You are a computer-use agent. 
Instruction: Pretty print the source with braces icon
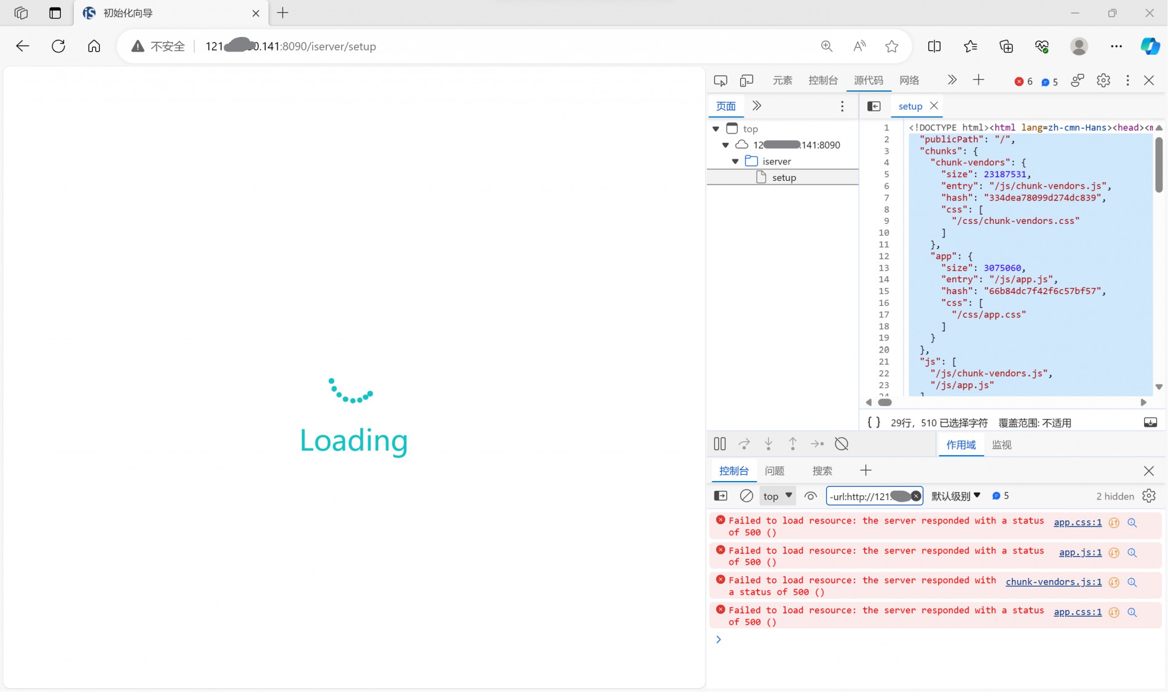(x=874, y=422)
